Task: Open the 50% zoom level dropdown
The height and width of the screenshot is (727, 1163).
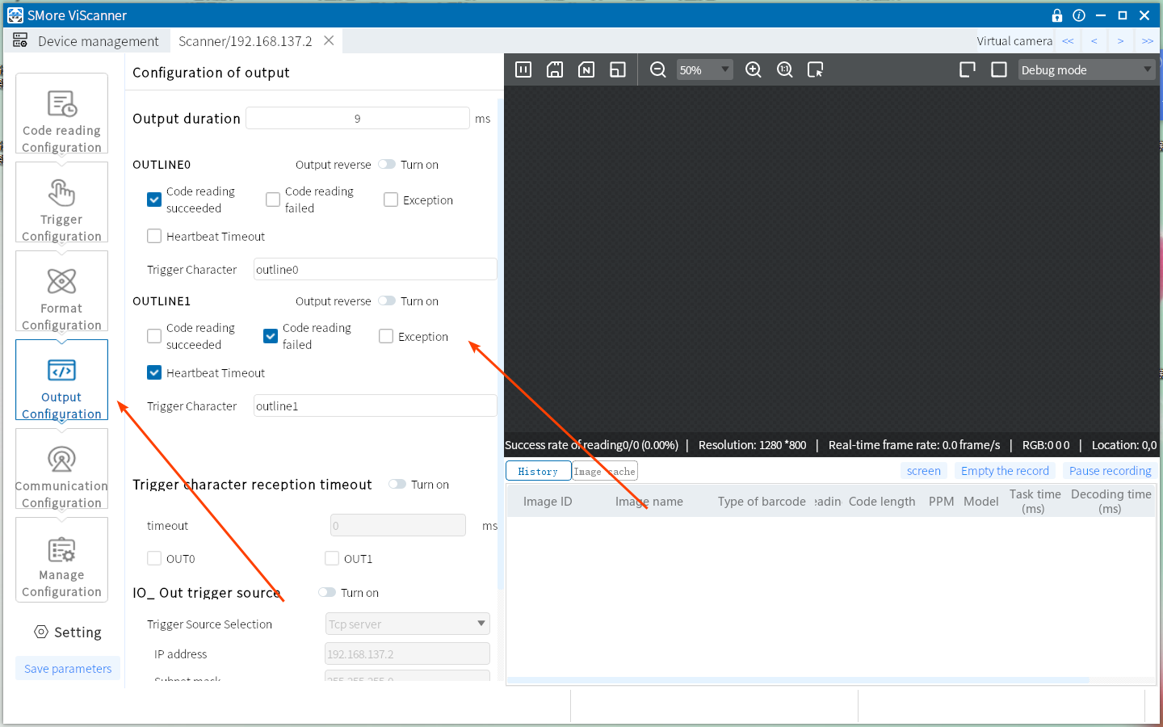Action: point(704,69)
